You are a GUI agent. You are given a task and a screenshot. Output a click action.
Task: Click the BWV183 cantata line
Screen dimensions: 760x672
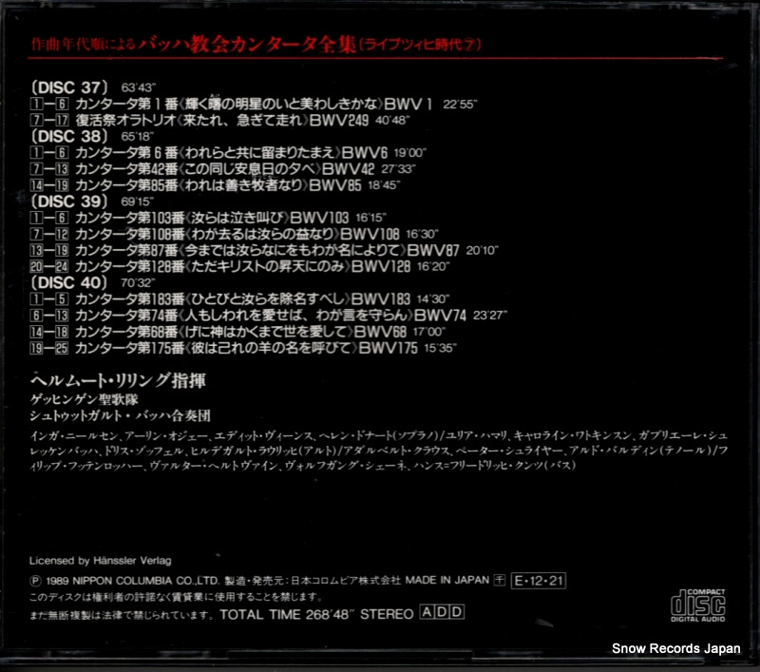click(240, 299)
